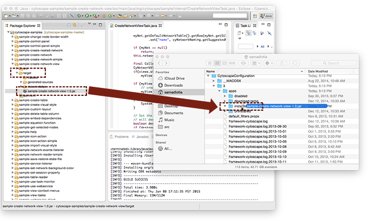Click the Quick Look eye icon in Finder
The width and height of the screenshot is (369, 221).
(x=244, y=63)
